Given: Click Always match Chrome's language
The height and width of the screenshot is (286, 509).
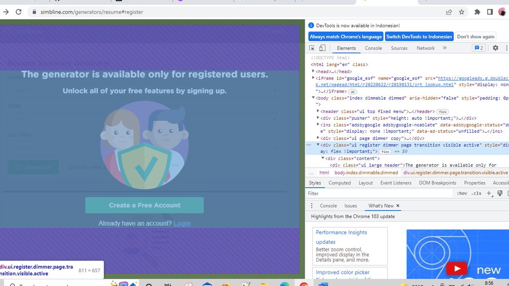Looking at the screenshot, I should [x=346, y=36].
